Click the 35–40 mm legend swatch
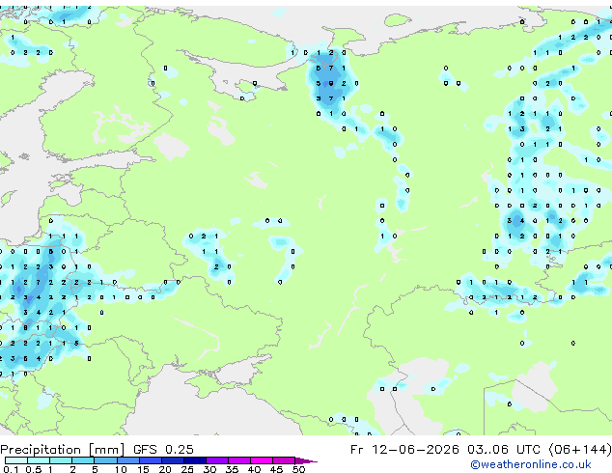The width and height of the screenshot is (612, 473). pos(239,460)
